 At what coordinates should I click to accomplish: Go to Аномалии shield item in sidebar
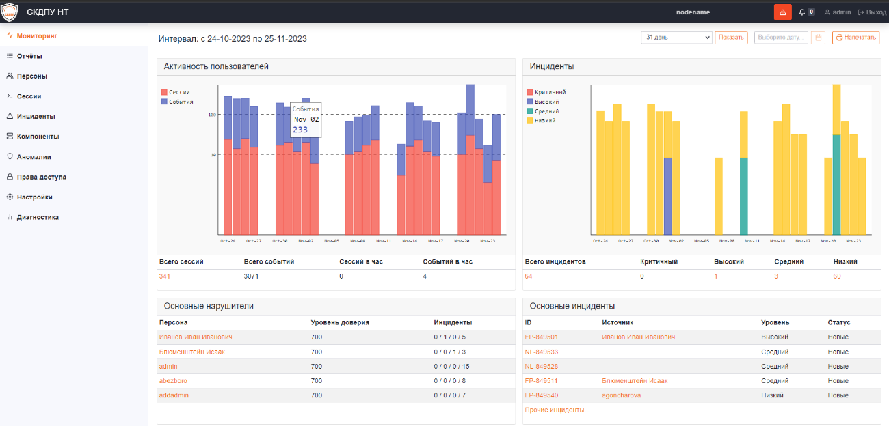pyautogui.click(x=34, y=156)
